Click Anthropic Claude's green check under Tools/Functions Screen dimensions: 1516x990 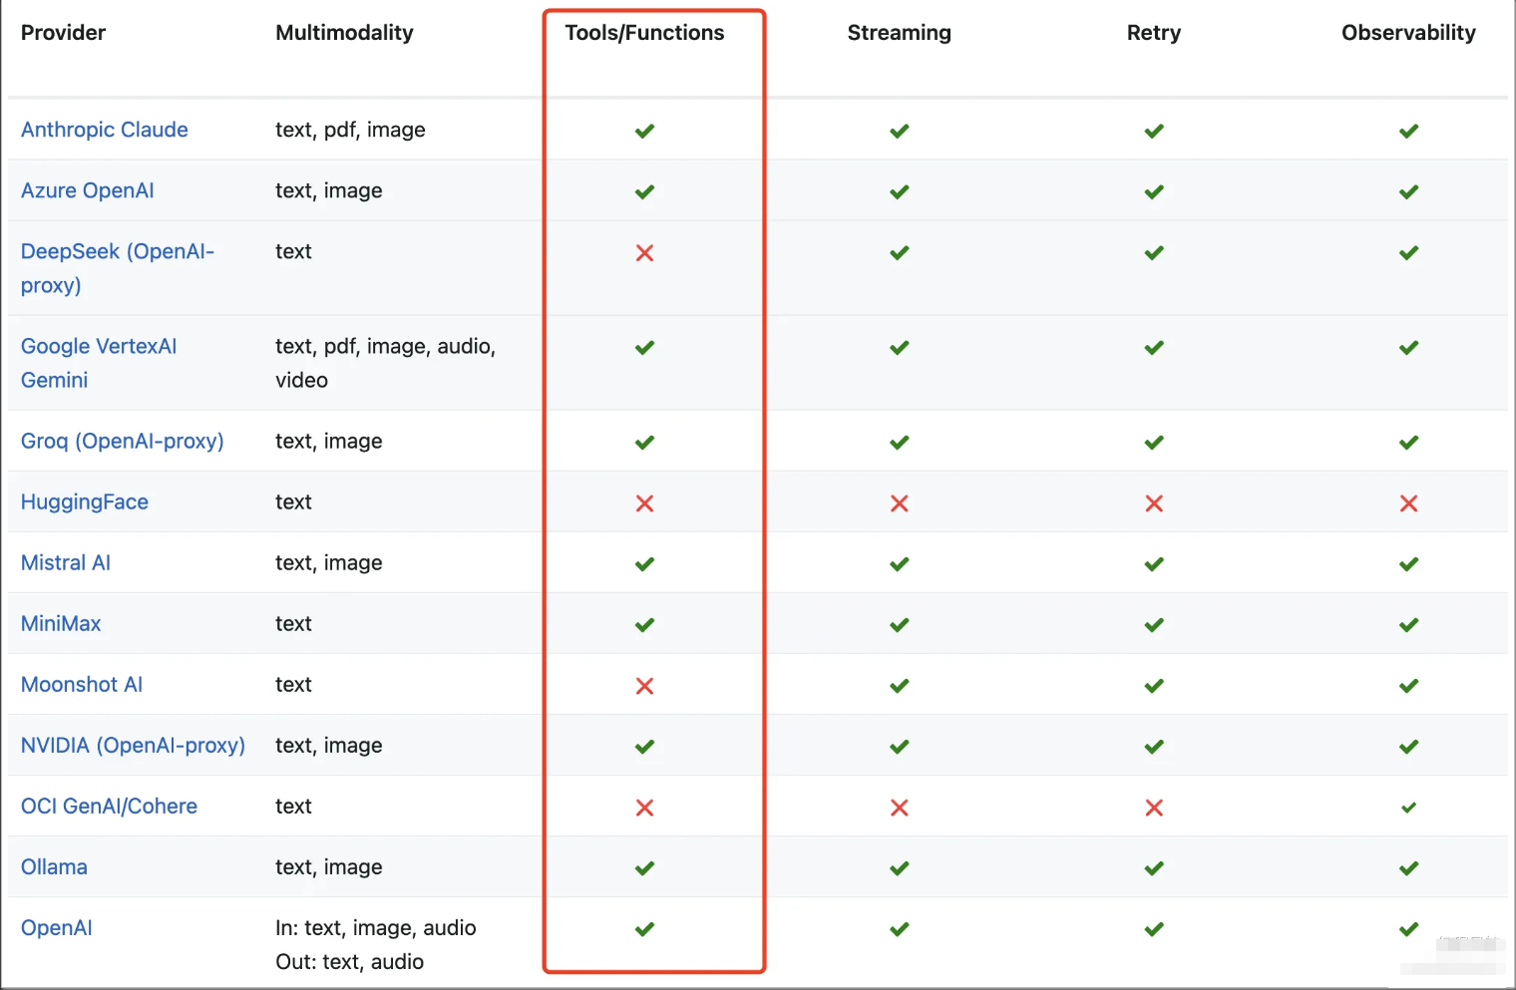click(x=644, y=131)
